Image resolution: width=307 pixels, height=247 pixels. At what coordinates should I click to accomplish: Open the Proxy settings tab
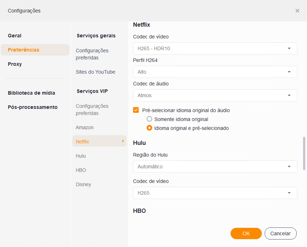pos(15,64)
